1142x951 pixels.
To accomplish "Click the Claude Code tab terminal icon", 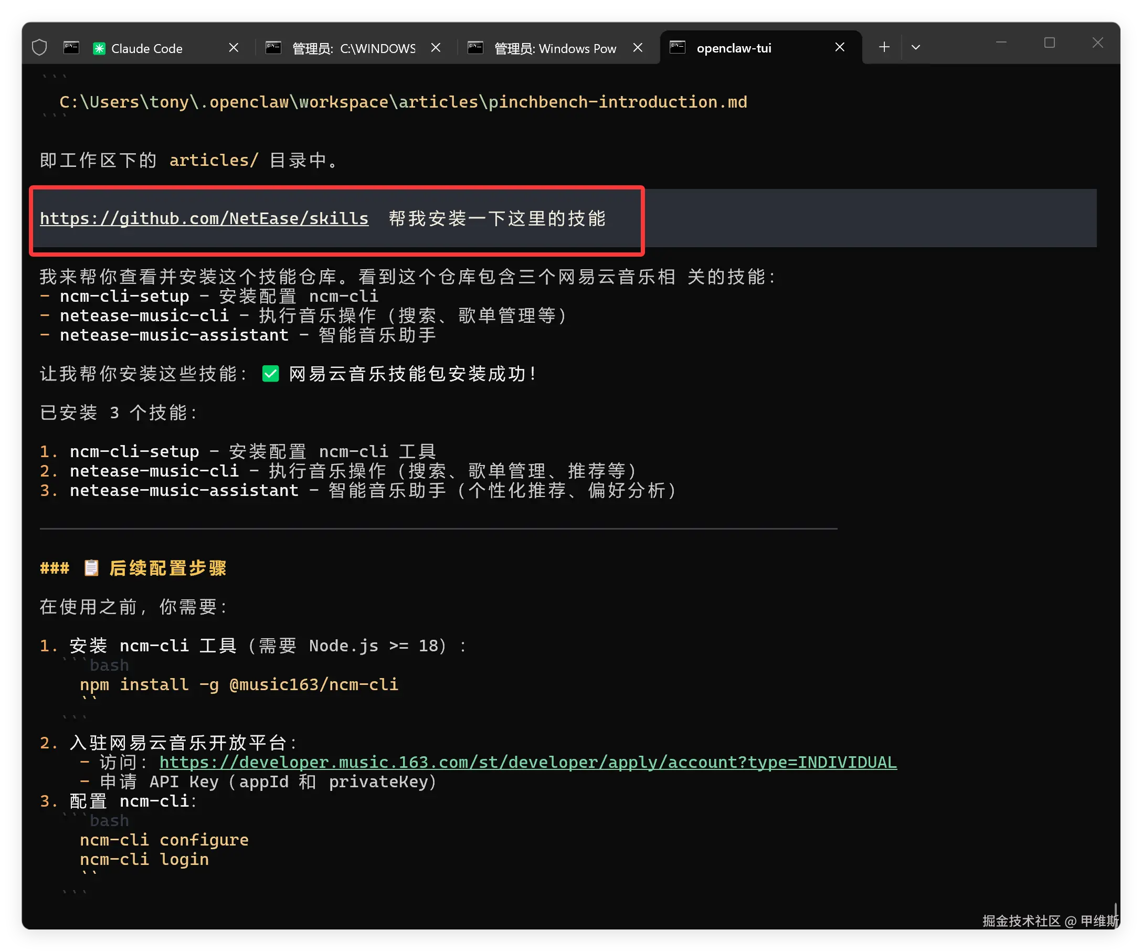I will [71, 48].
